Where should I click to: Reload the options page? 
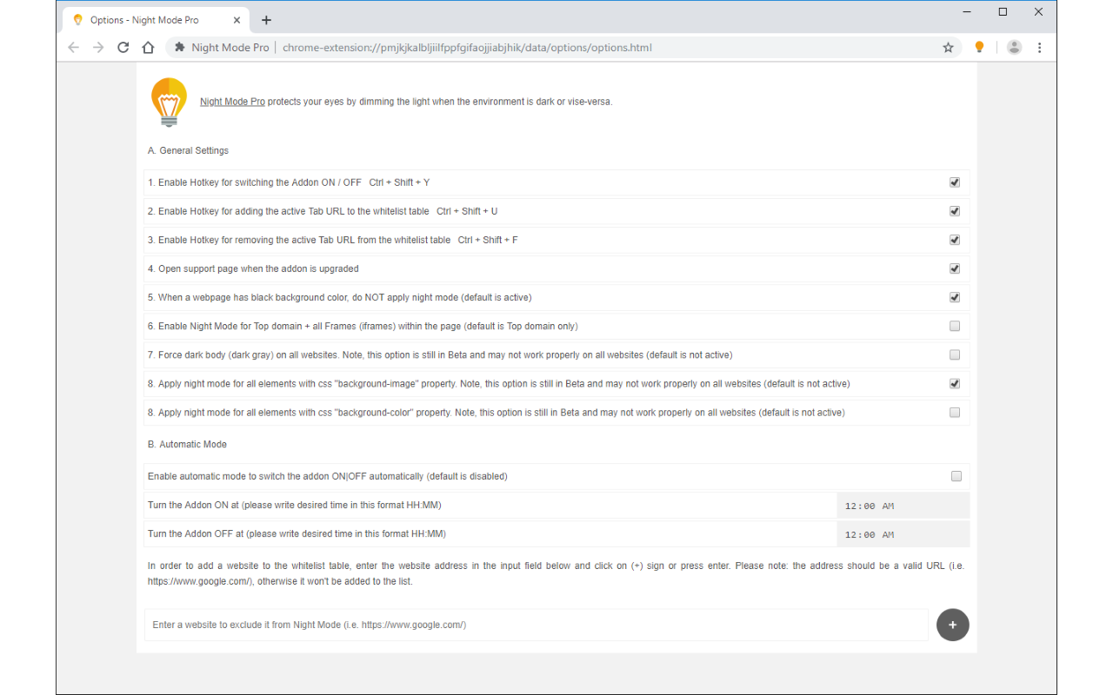click(123, 48)
